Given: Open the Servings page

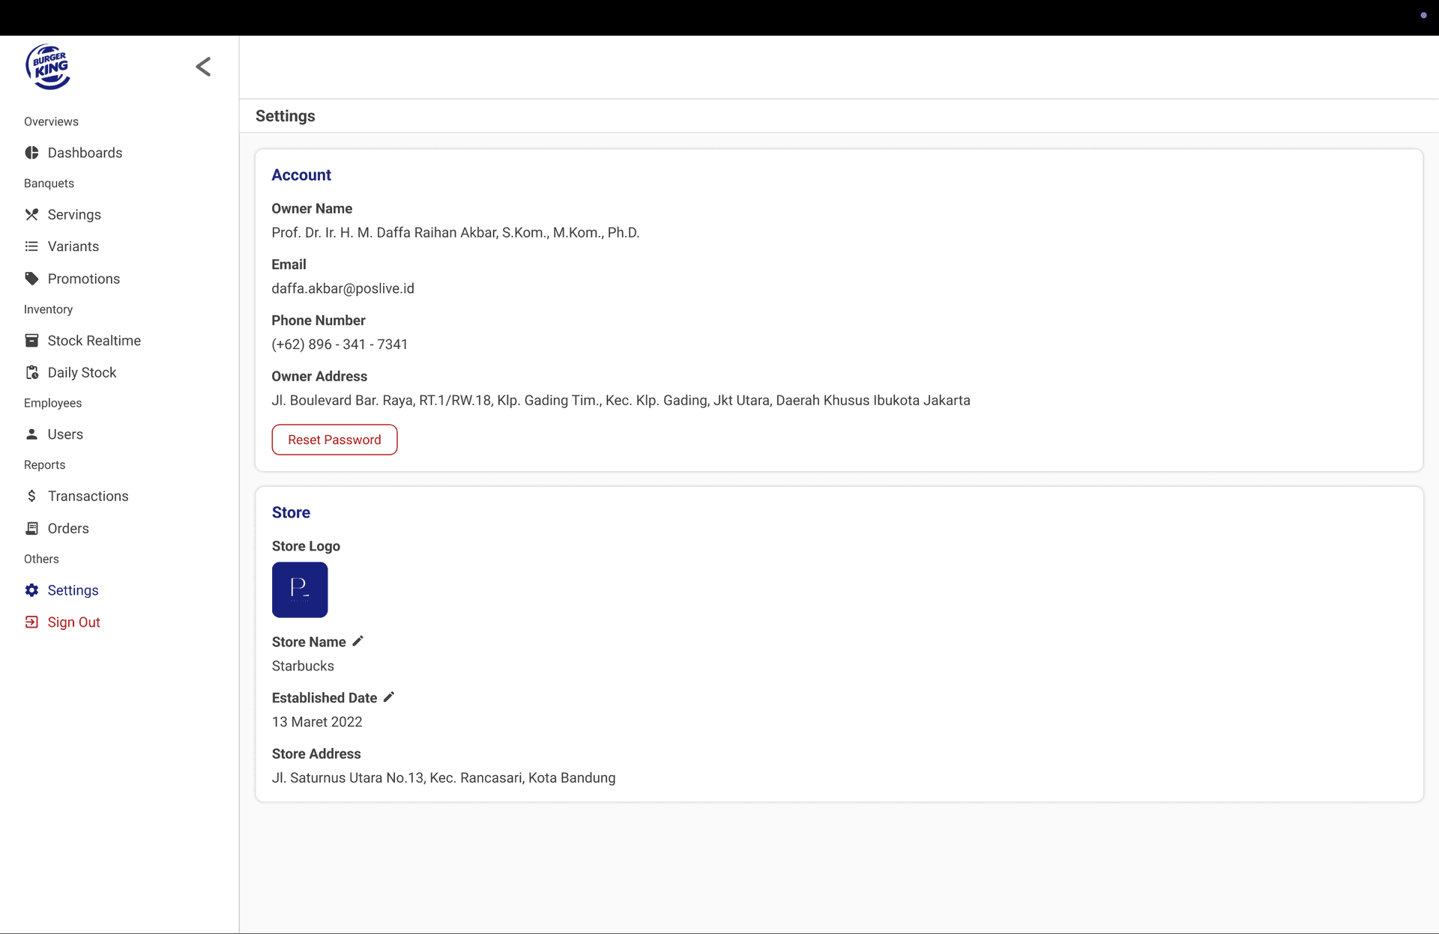Looking at the screenshot, I should point(74,215).
